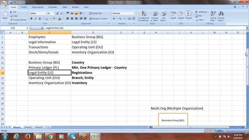Switch to Formulas tab

pos(53,7)
